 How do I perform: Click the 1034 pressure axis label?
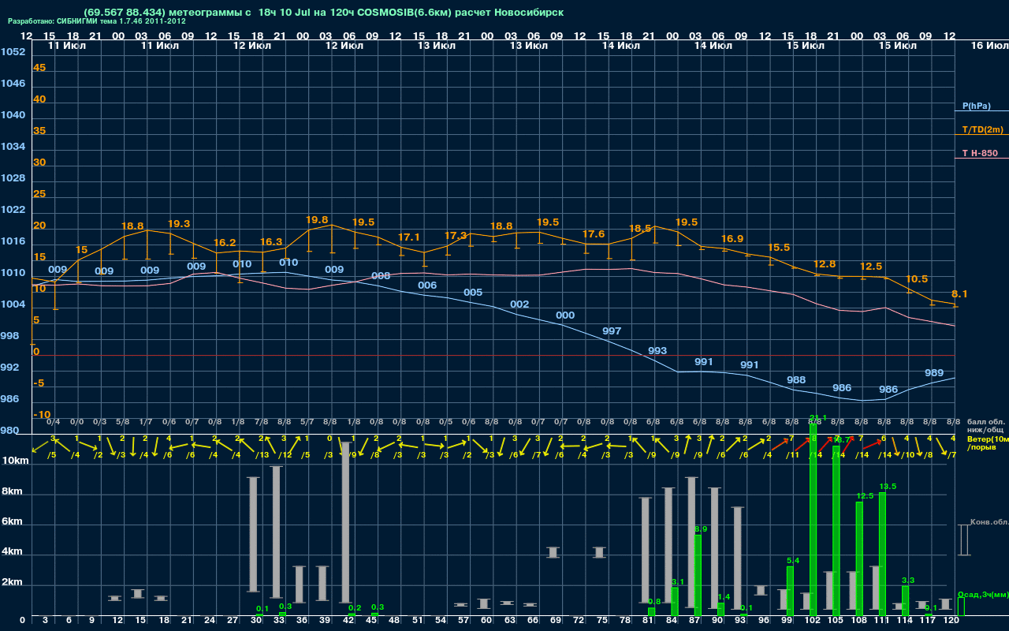pos(13,147)
